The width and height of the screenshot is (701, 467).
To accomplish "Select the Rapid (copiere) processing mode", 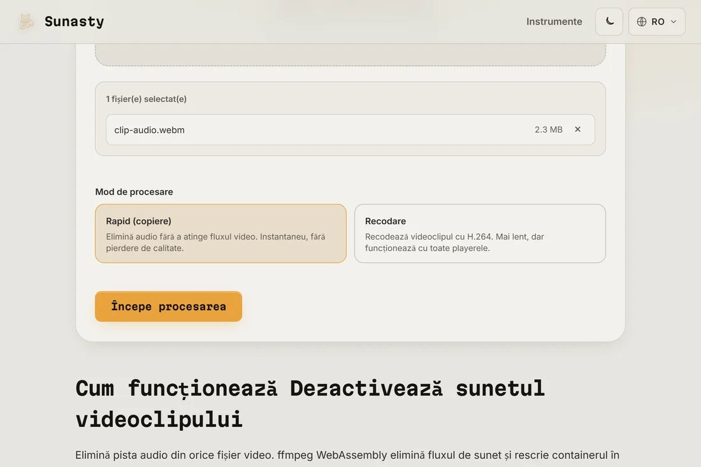I will tap(220, 233).
